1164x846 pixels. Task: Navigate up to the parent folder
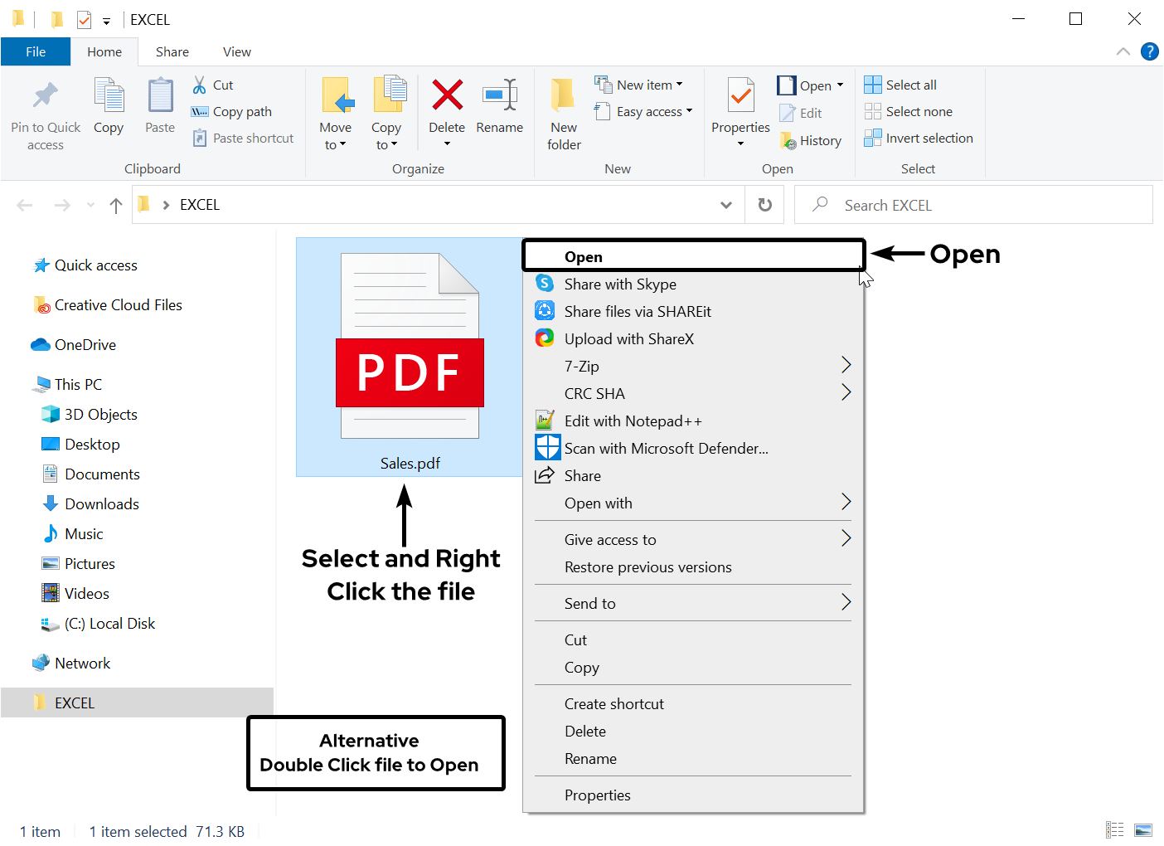coord(115,205)
